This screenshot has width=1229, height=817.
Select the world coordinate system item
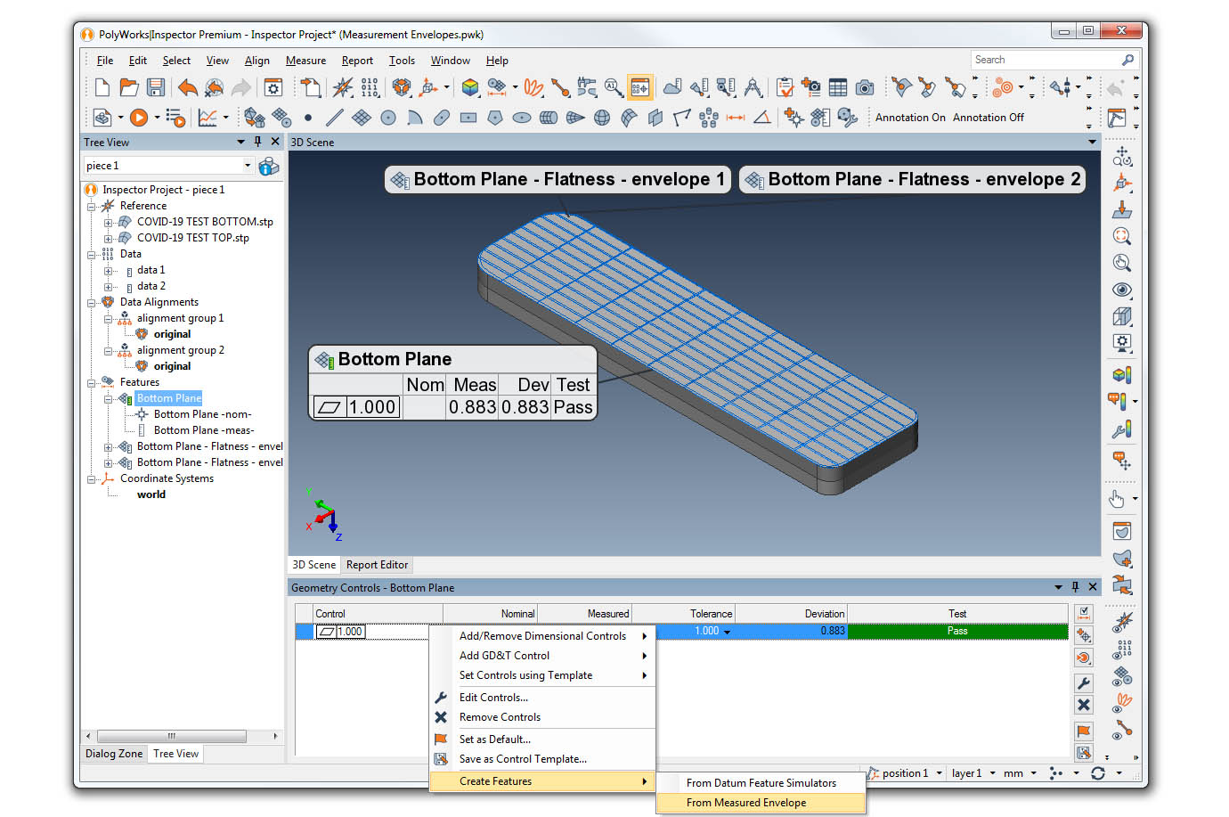tap(151, 494)
